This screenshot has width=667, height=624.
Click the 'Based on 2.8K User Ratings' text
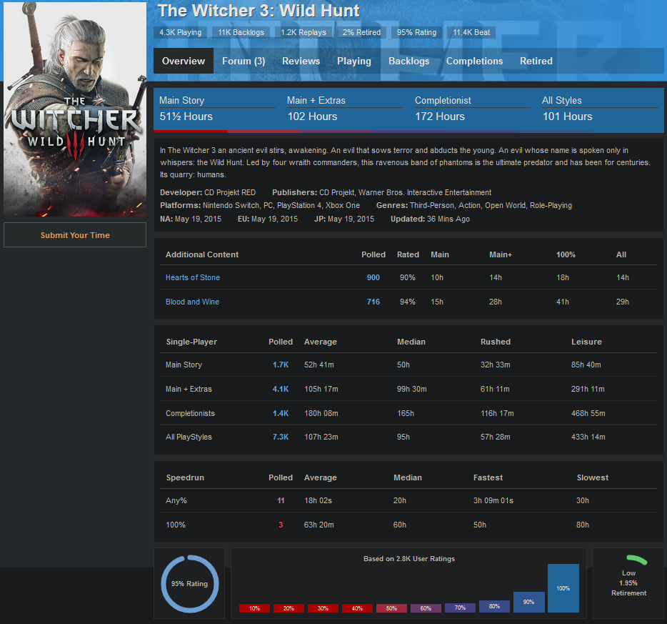408,559
